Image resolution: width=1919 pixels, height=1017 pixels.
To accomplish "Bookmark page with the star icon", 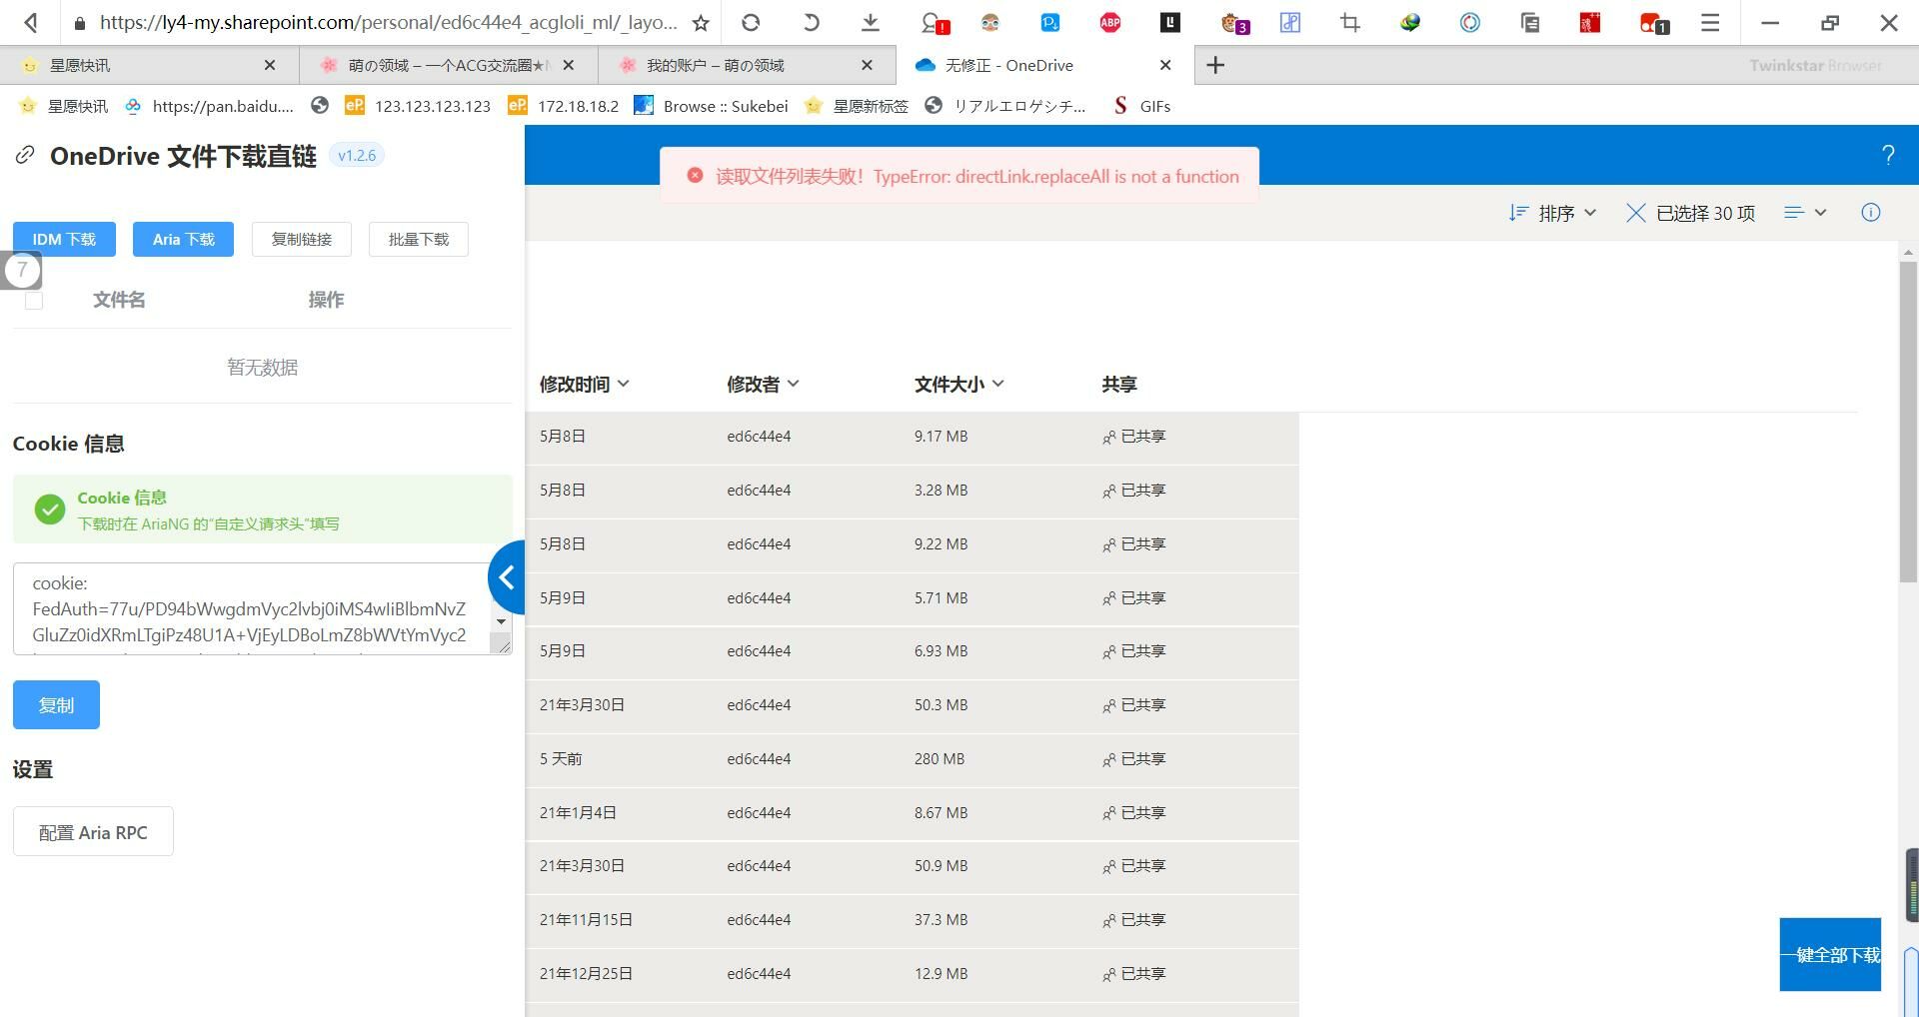I will click(x=701, y=22).
